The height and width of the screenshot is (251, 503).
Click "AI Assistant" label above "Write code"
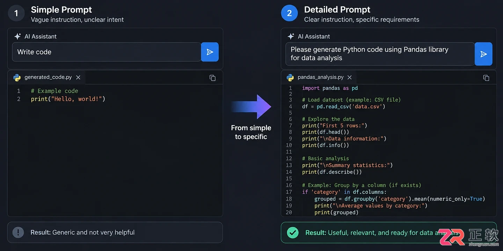point(41,36)
